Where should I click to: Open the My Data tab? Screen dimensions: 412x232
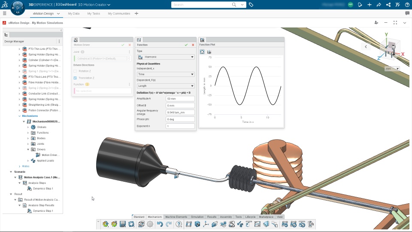pyautogui.click(x=73, y=13)
